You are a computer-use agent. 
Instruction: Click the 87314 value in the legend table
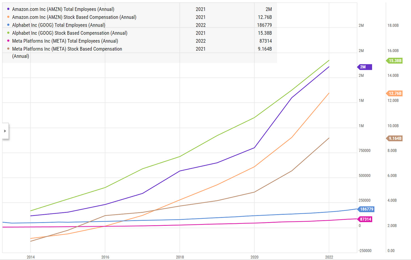266,41
